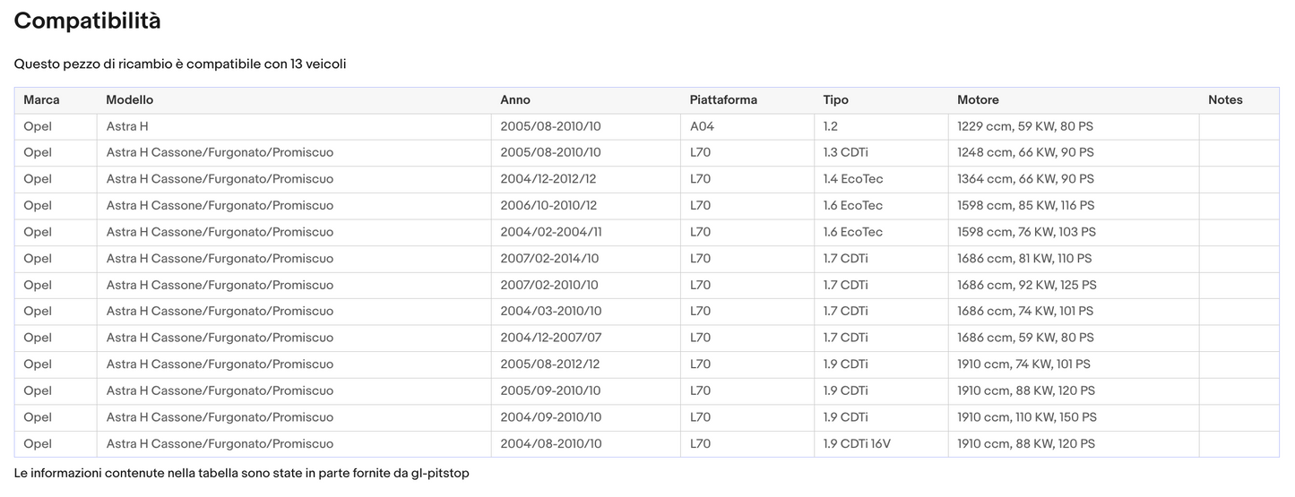1295x497 pixels.
Task: Click the Piattaforma column header
Action: pos(723,100)
